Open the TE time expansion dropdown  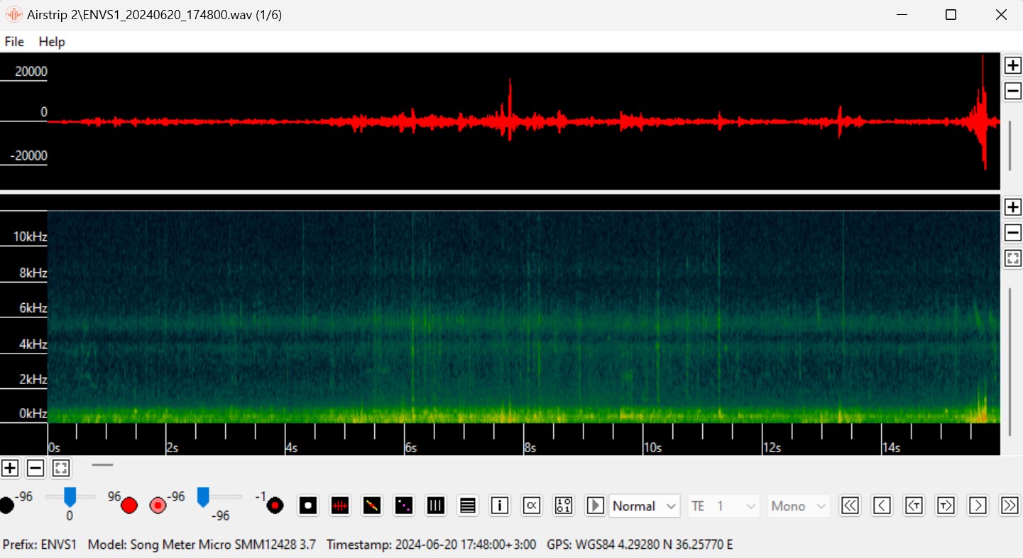(723, 506)
